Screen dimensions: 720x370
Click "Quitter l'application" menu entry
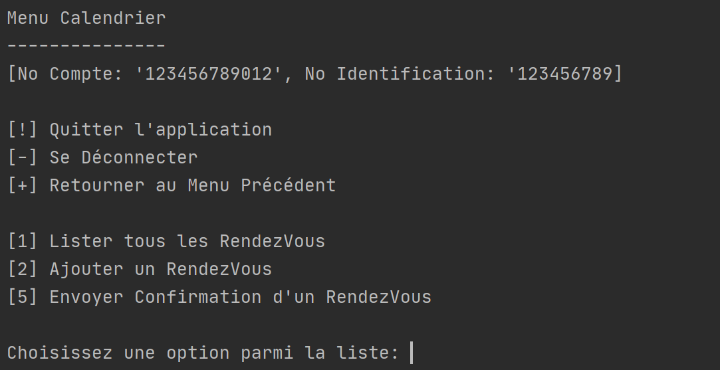click(x=161, y=130)
